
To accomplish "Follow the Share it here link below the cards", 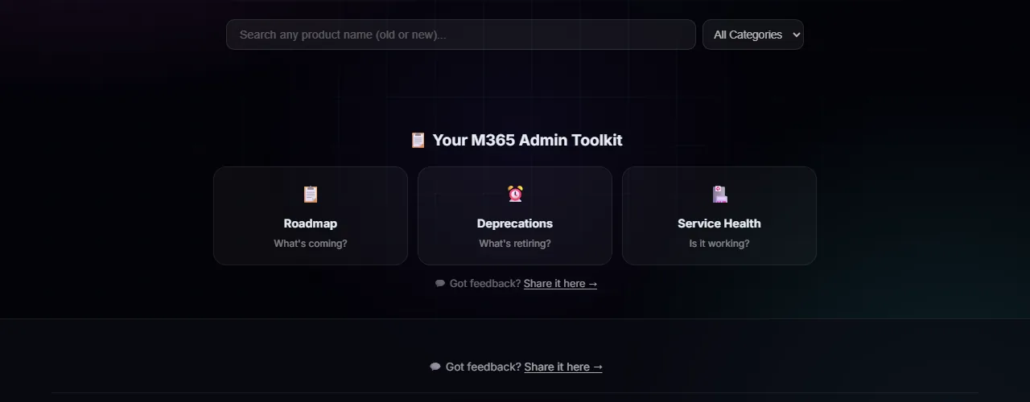I will [560, 284].
